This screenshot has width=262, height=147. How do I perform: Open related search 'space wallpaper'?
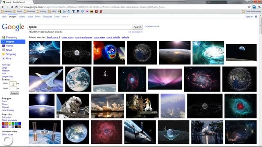tap(84, 37)
